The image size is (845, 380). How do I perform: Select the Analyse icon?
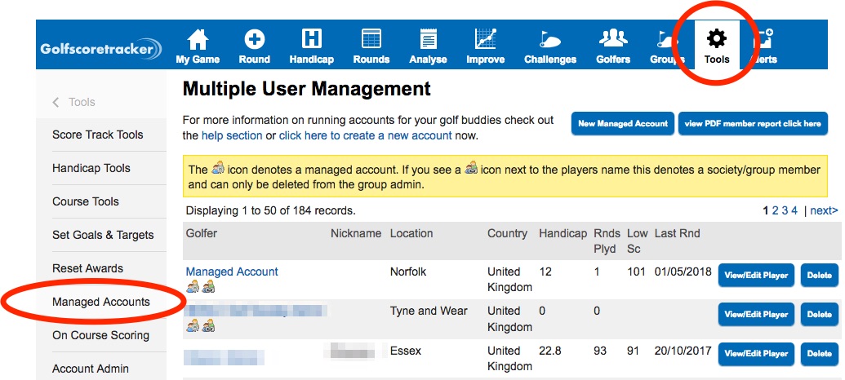pos(428,40)
